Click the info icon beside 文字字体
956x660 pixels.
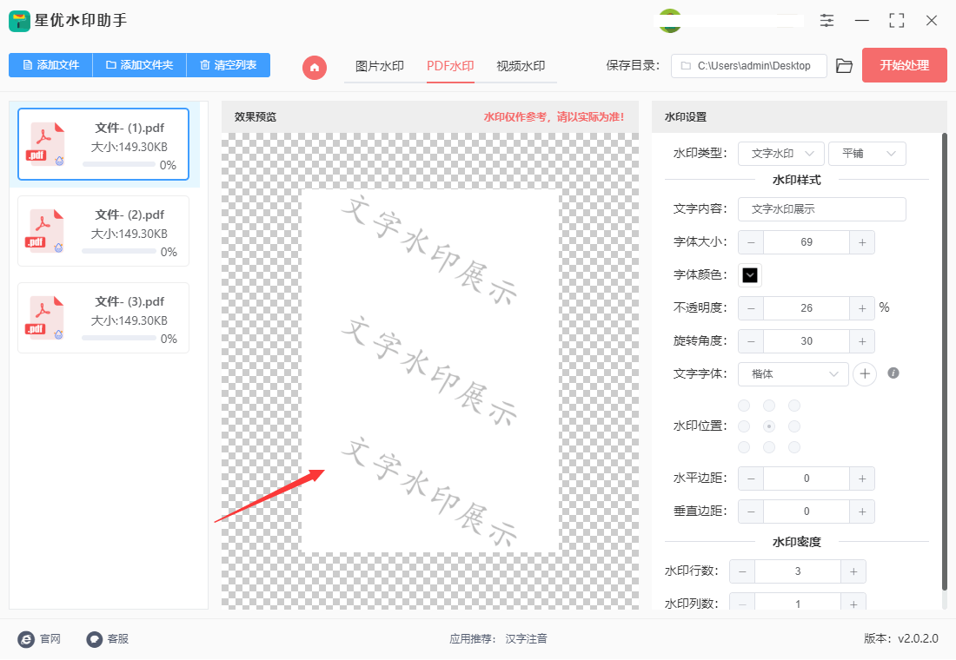point(894,373)
